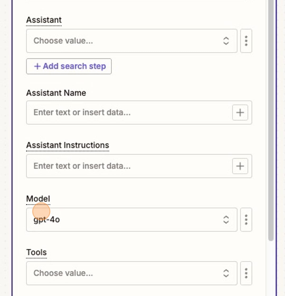This screenshot has height=296, width=285.
Task: Click the Add search step button
Action: point(69,66)
